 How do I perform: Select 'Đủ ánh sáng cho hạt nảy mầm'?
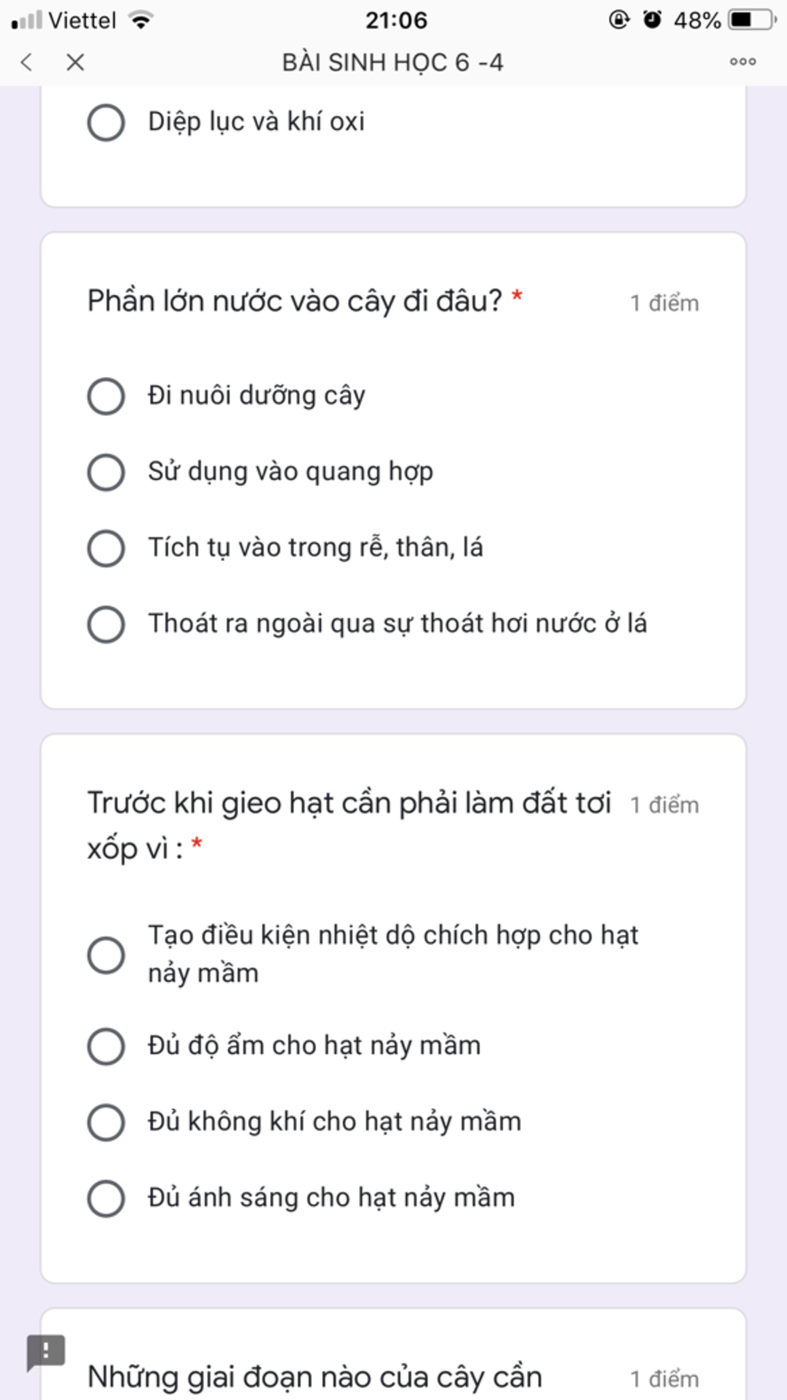point(106,1198)
